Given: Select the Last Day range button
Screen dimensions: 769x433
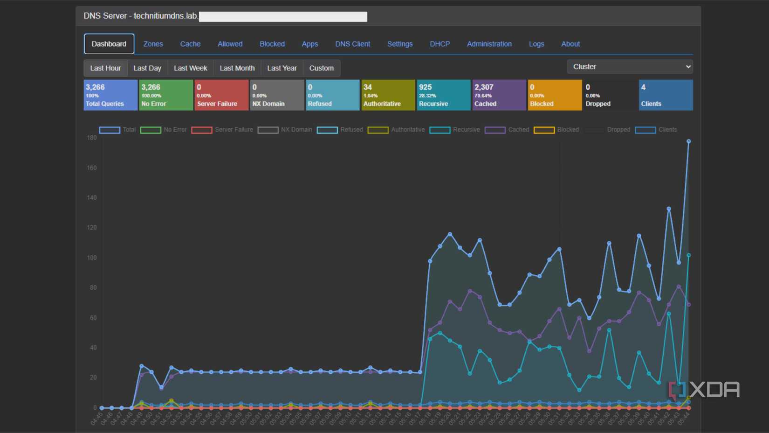Looking at the screenshot, I should coord(147,68).
